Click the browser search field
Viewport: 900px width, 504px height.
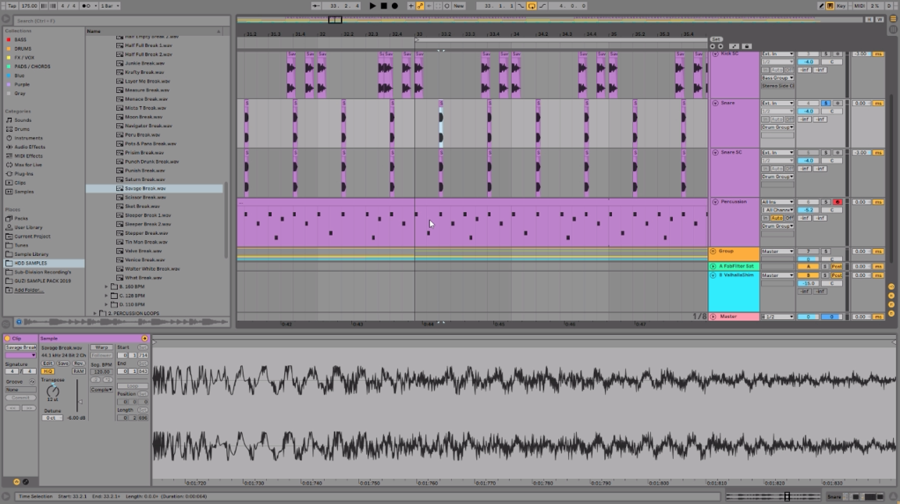tap(123, 20)
